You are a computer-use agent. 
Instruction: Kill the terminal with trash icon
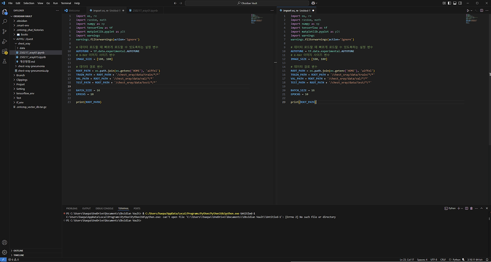[x=471, y=208]
